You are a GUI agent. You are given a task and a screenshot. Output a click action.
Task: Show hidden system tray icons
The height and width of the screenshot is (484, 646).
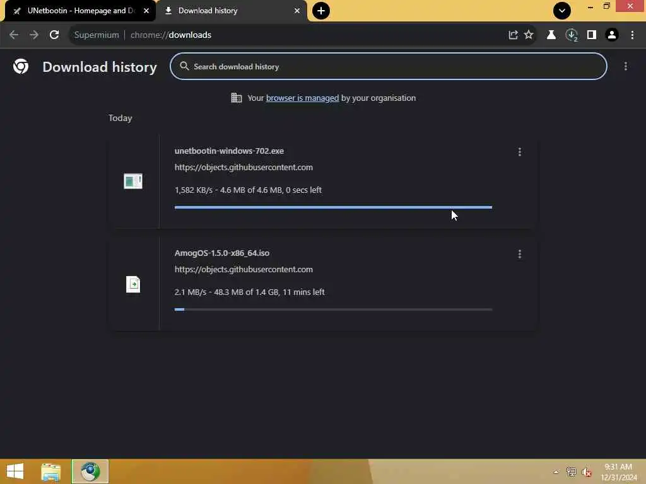(x=556, y=472)
